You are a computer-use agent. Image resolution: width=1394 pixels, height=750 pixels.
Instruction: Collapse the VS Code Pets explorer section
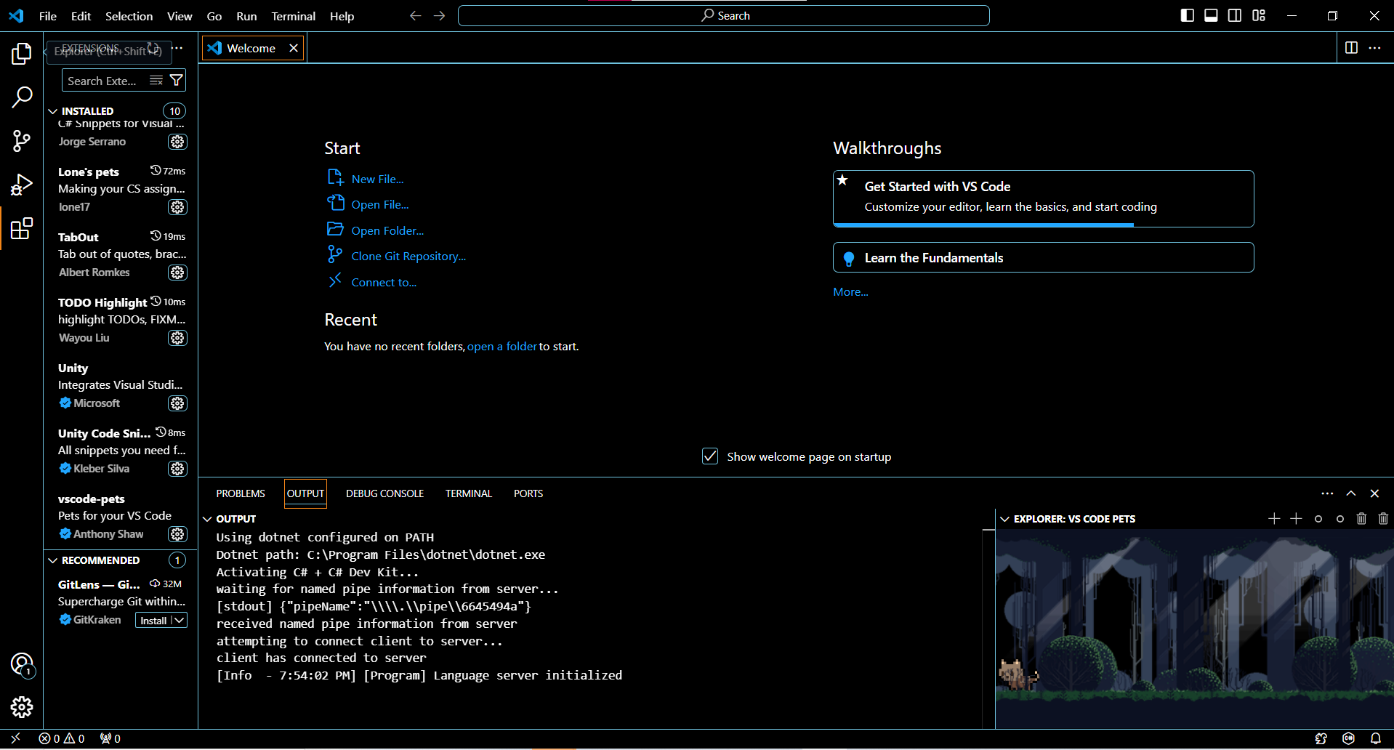pos(1005,519)
